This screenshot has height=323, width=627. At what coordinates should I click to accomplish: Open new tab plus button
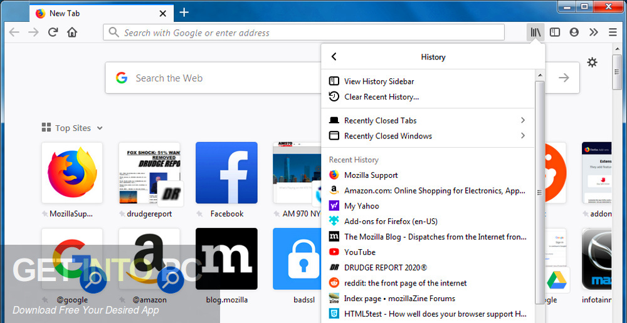pos(184,13)
